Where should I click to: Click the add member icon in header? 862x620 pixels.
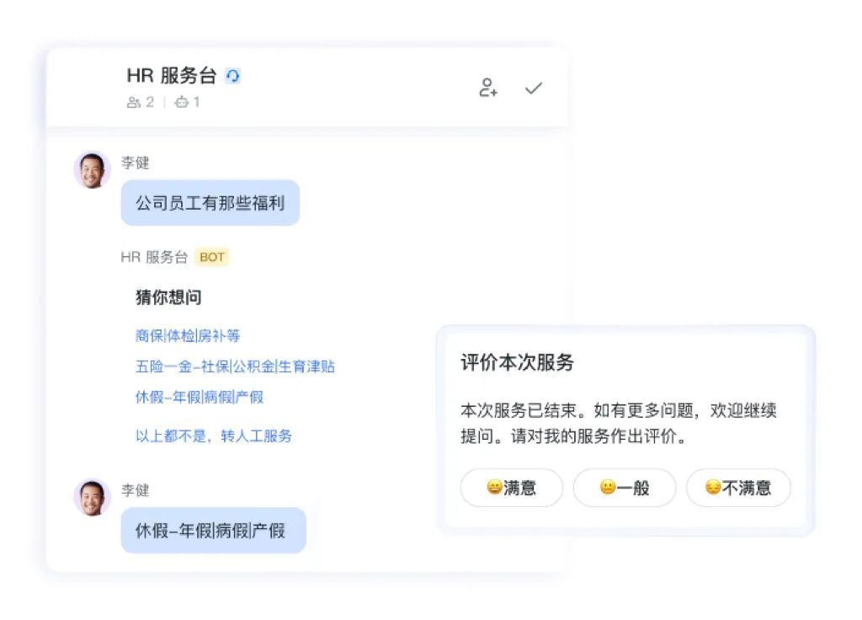(x=488, y=88)
